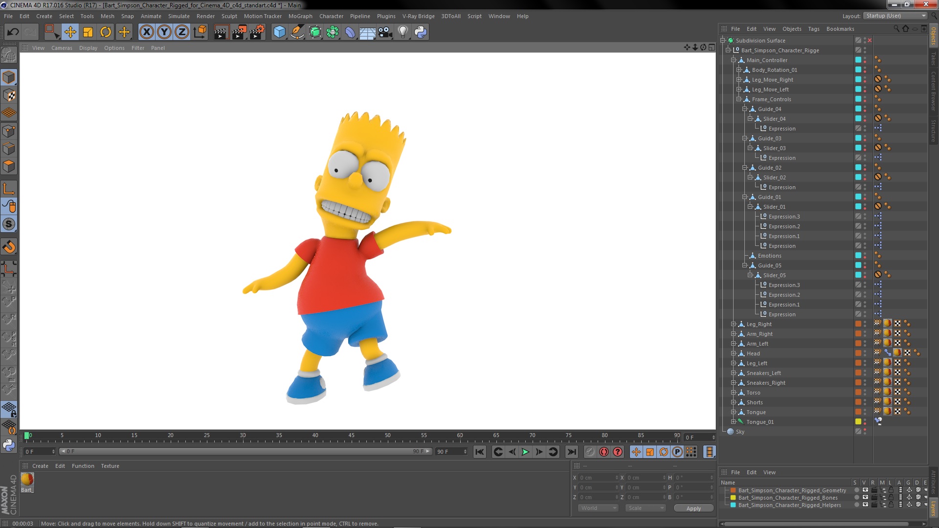
Task: Expand the Leg_Right object tree
Action: (x=734, y=324)
